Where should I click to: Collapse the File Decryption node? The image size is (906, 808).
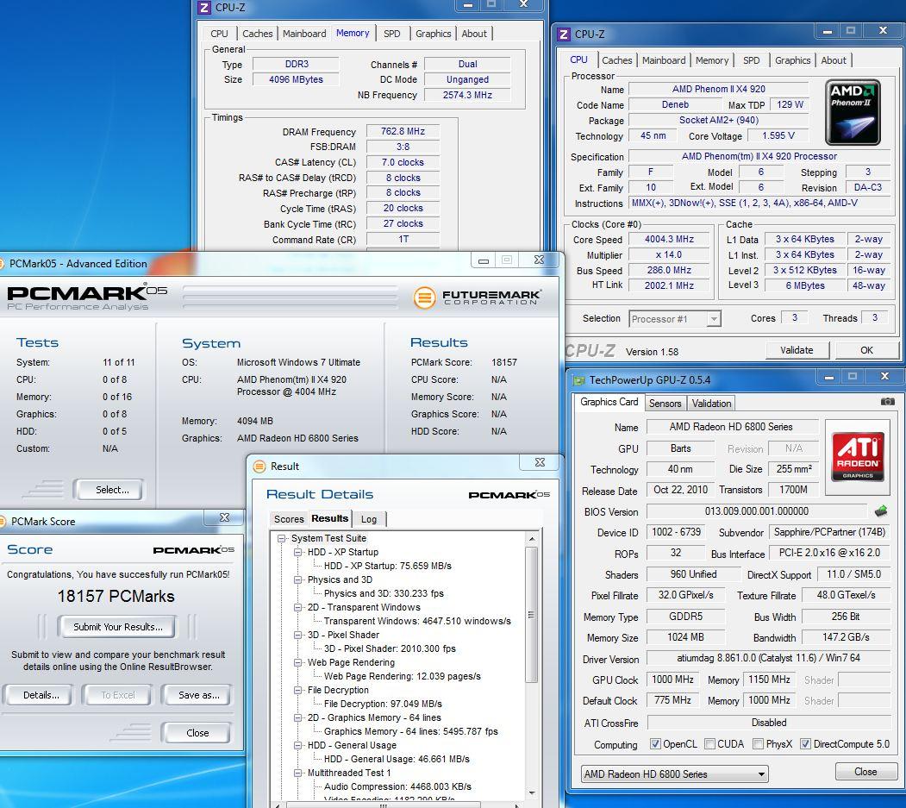[x=298, y=690]
